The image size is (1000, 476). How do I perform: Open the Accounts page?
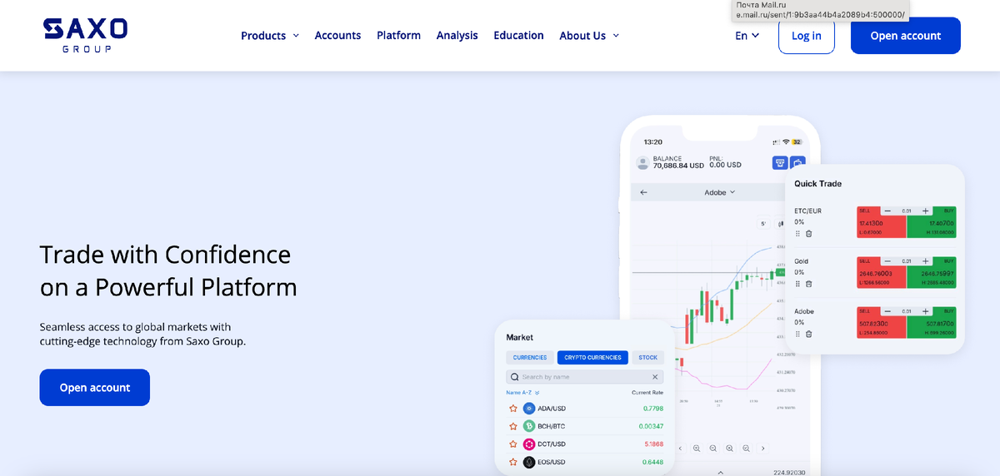(x=337, y=36)
